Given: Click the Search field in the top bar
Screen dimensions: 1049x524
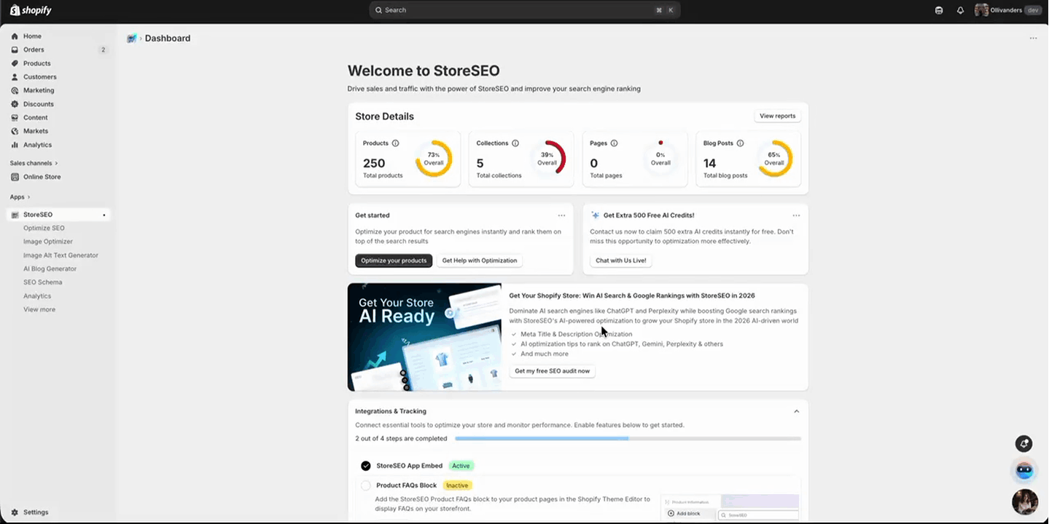Looking at the screenshot, I should click(522, 9).
